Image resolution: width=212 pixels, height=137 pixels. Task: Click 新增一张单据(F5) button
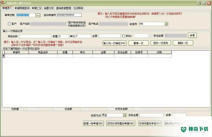click(93, 123)
